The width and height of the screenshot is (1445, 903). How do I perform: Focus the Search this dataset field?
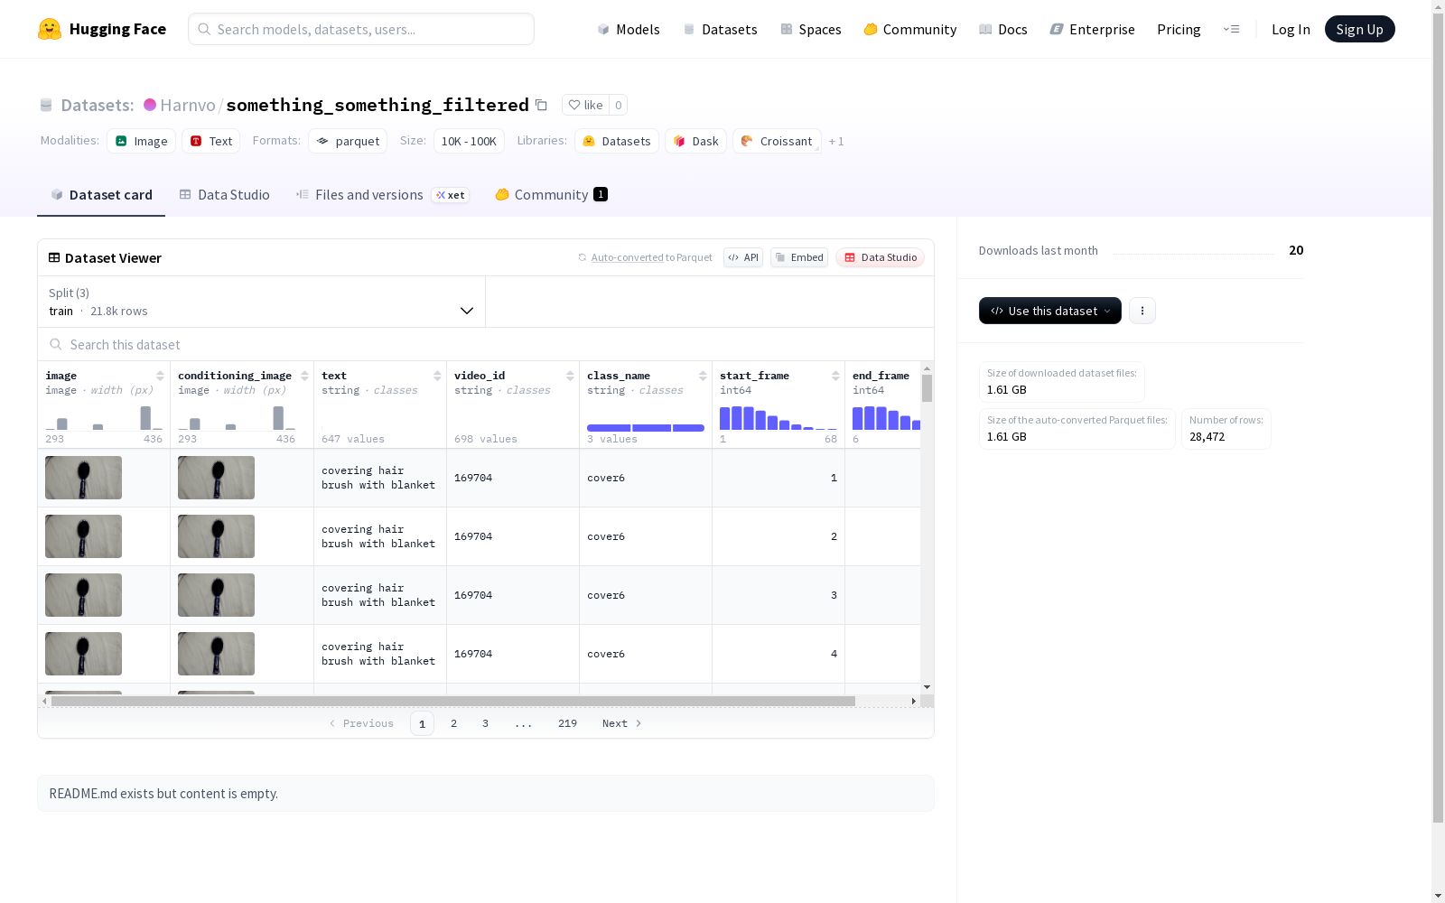tap(486, 344)
